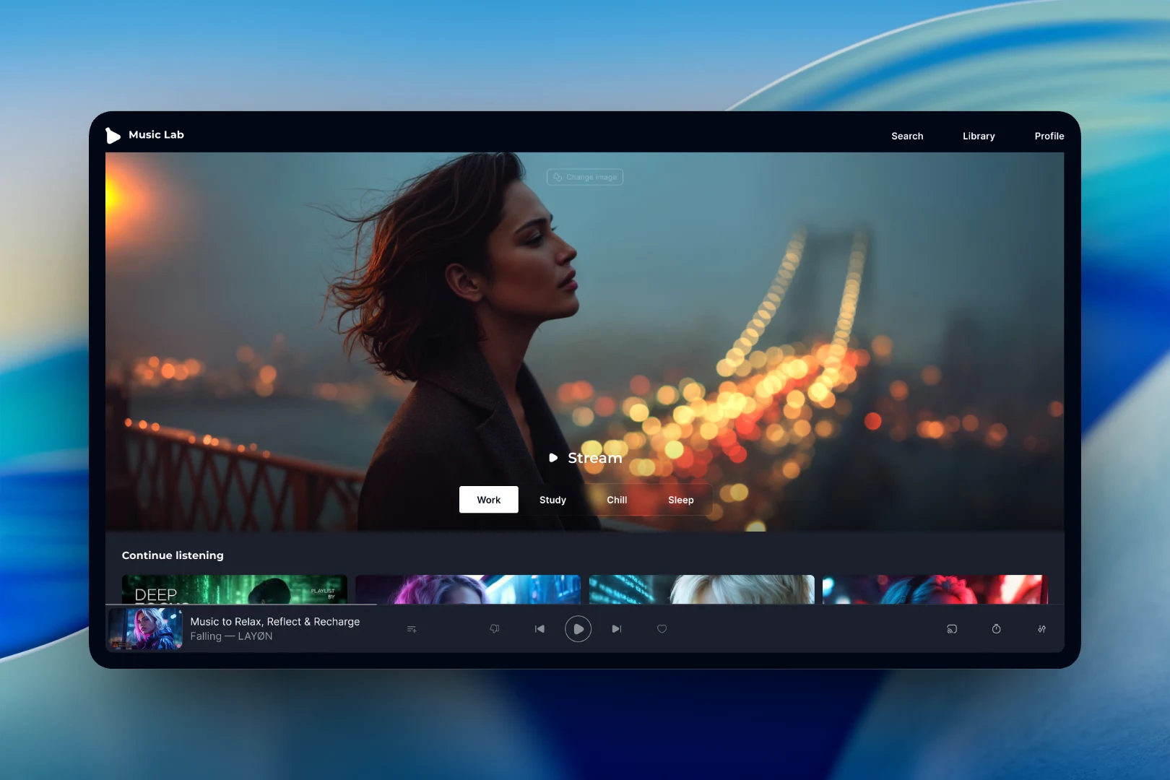Image resolution: width=1170 pixels, height=780 pixels.
Task: Open the red neon playlist card
Action: [x=935, y=589]
